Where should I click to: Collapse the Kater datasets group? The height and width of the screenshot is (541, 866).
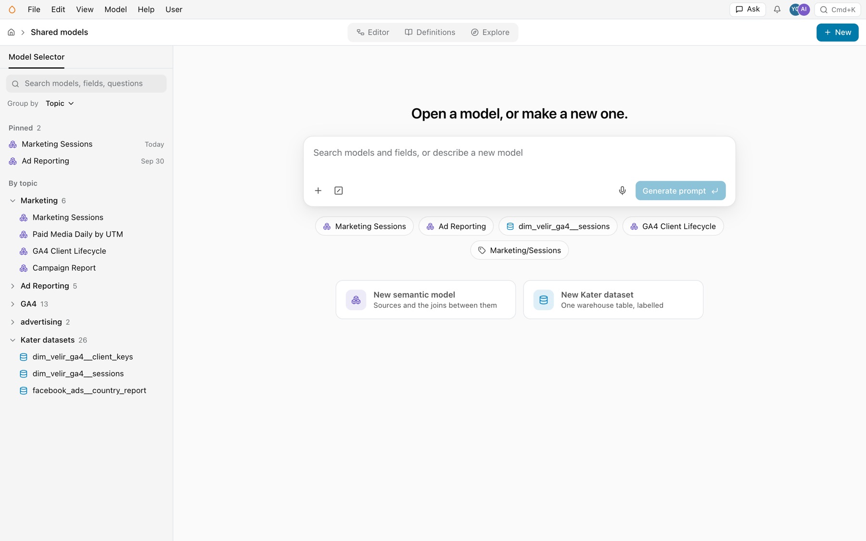pos(13,340)
